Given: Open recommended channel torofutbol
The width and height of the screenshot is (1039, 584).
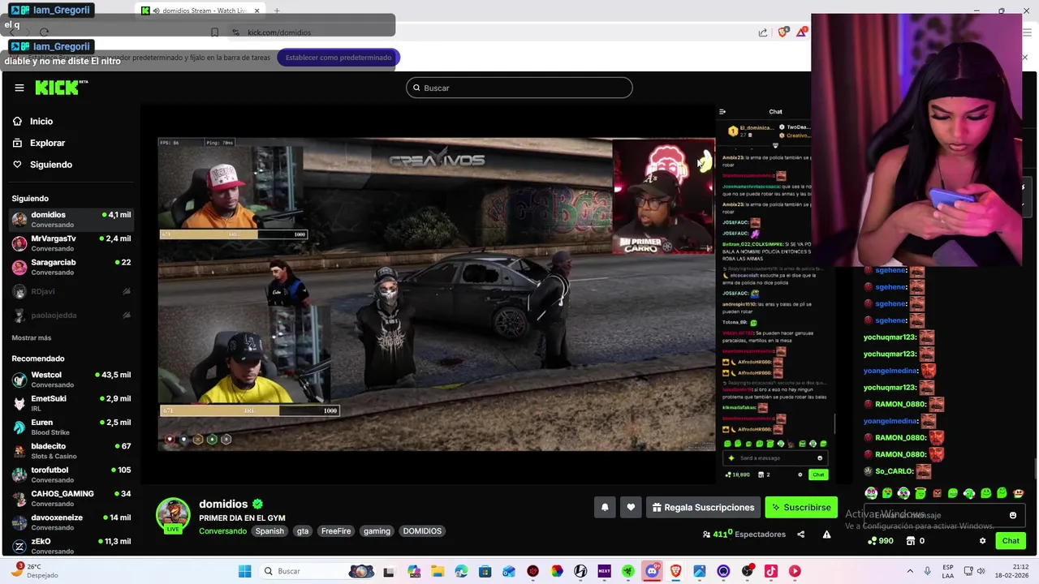Looking at the screenshot, I should 71,474.
